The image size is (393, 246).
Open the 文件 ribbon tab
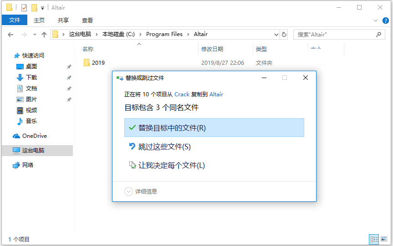[14, 20]
